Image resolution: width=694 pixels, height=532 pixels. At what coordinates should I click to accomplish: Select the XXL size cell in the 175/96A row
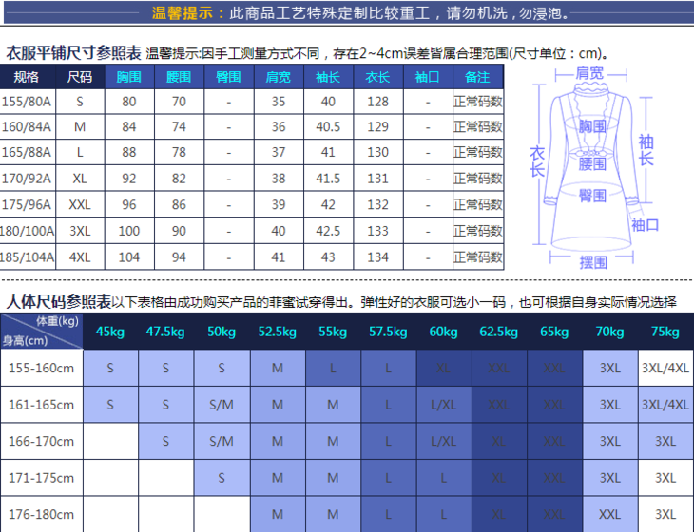[80, 204]
